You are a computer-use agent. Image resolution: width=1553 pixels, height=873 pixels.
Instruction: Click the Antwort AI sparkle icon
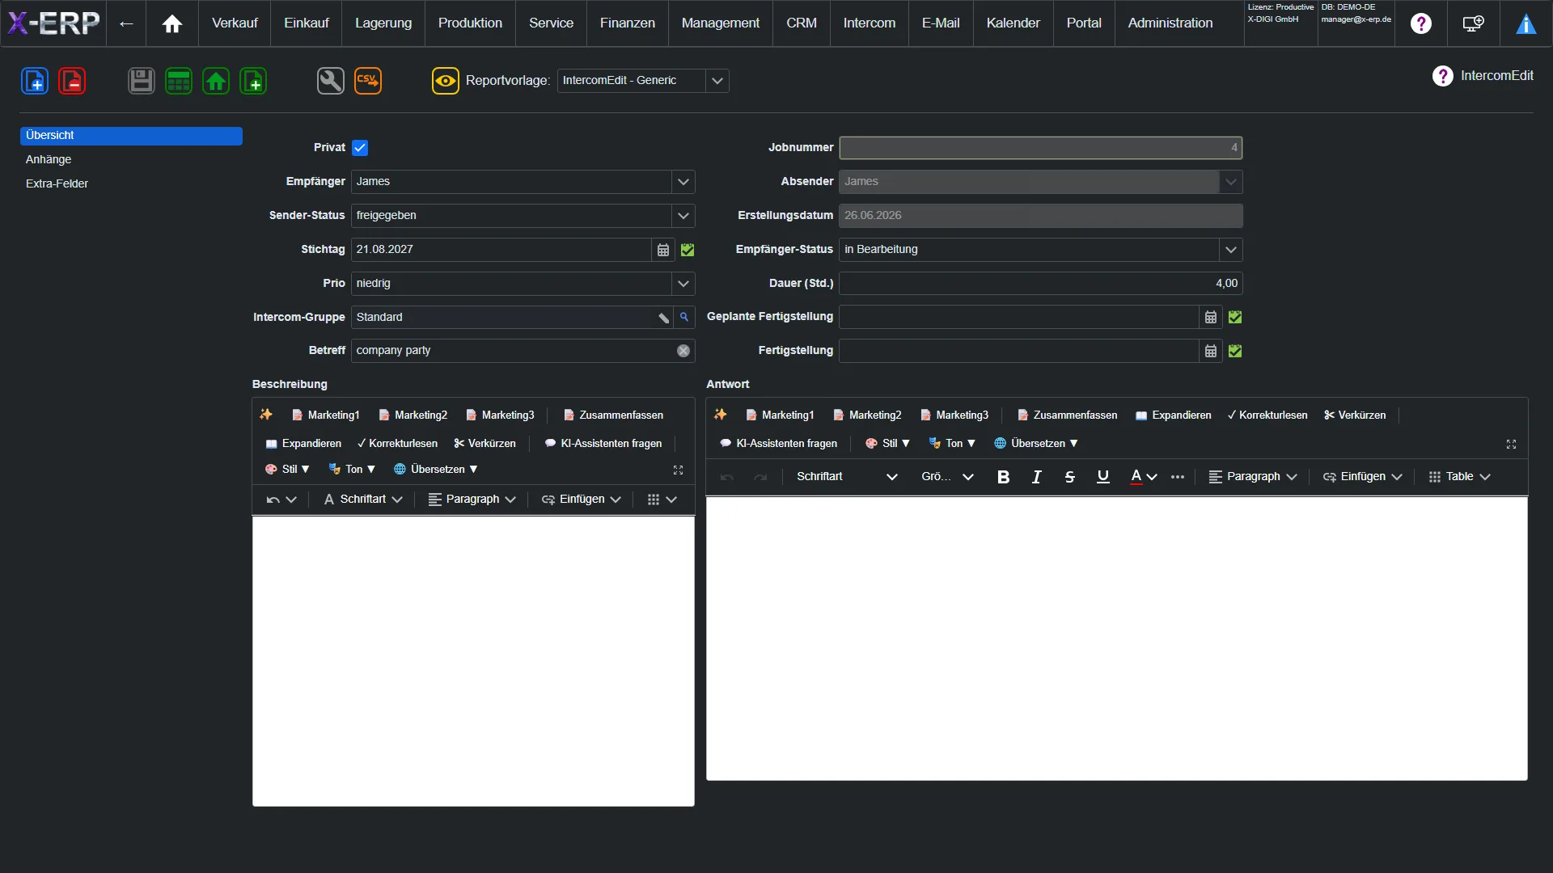[721, 415]
